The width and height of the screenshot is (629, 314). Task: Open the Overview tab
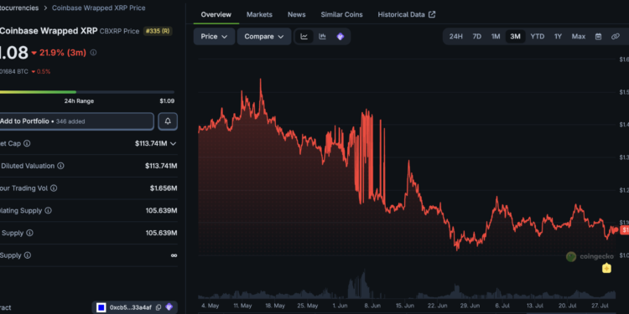[216, 14]
